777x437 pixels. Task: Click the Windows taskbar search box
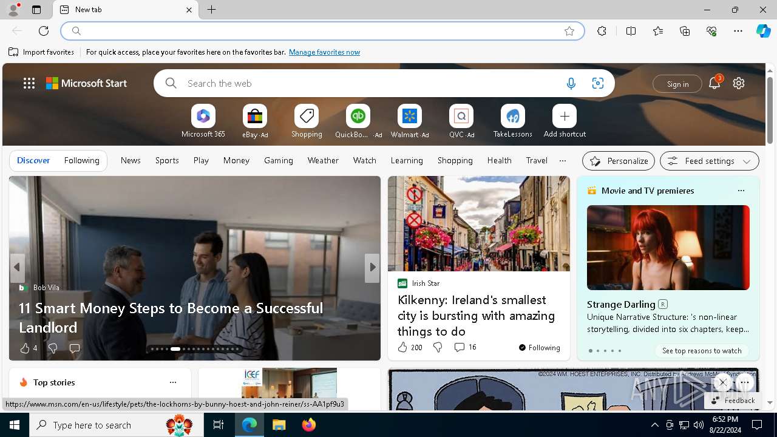point(117,425)
